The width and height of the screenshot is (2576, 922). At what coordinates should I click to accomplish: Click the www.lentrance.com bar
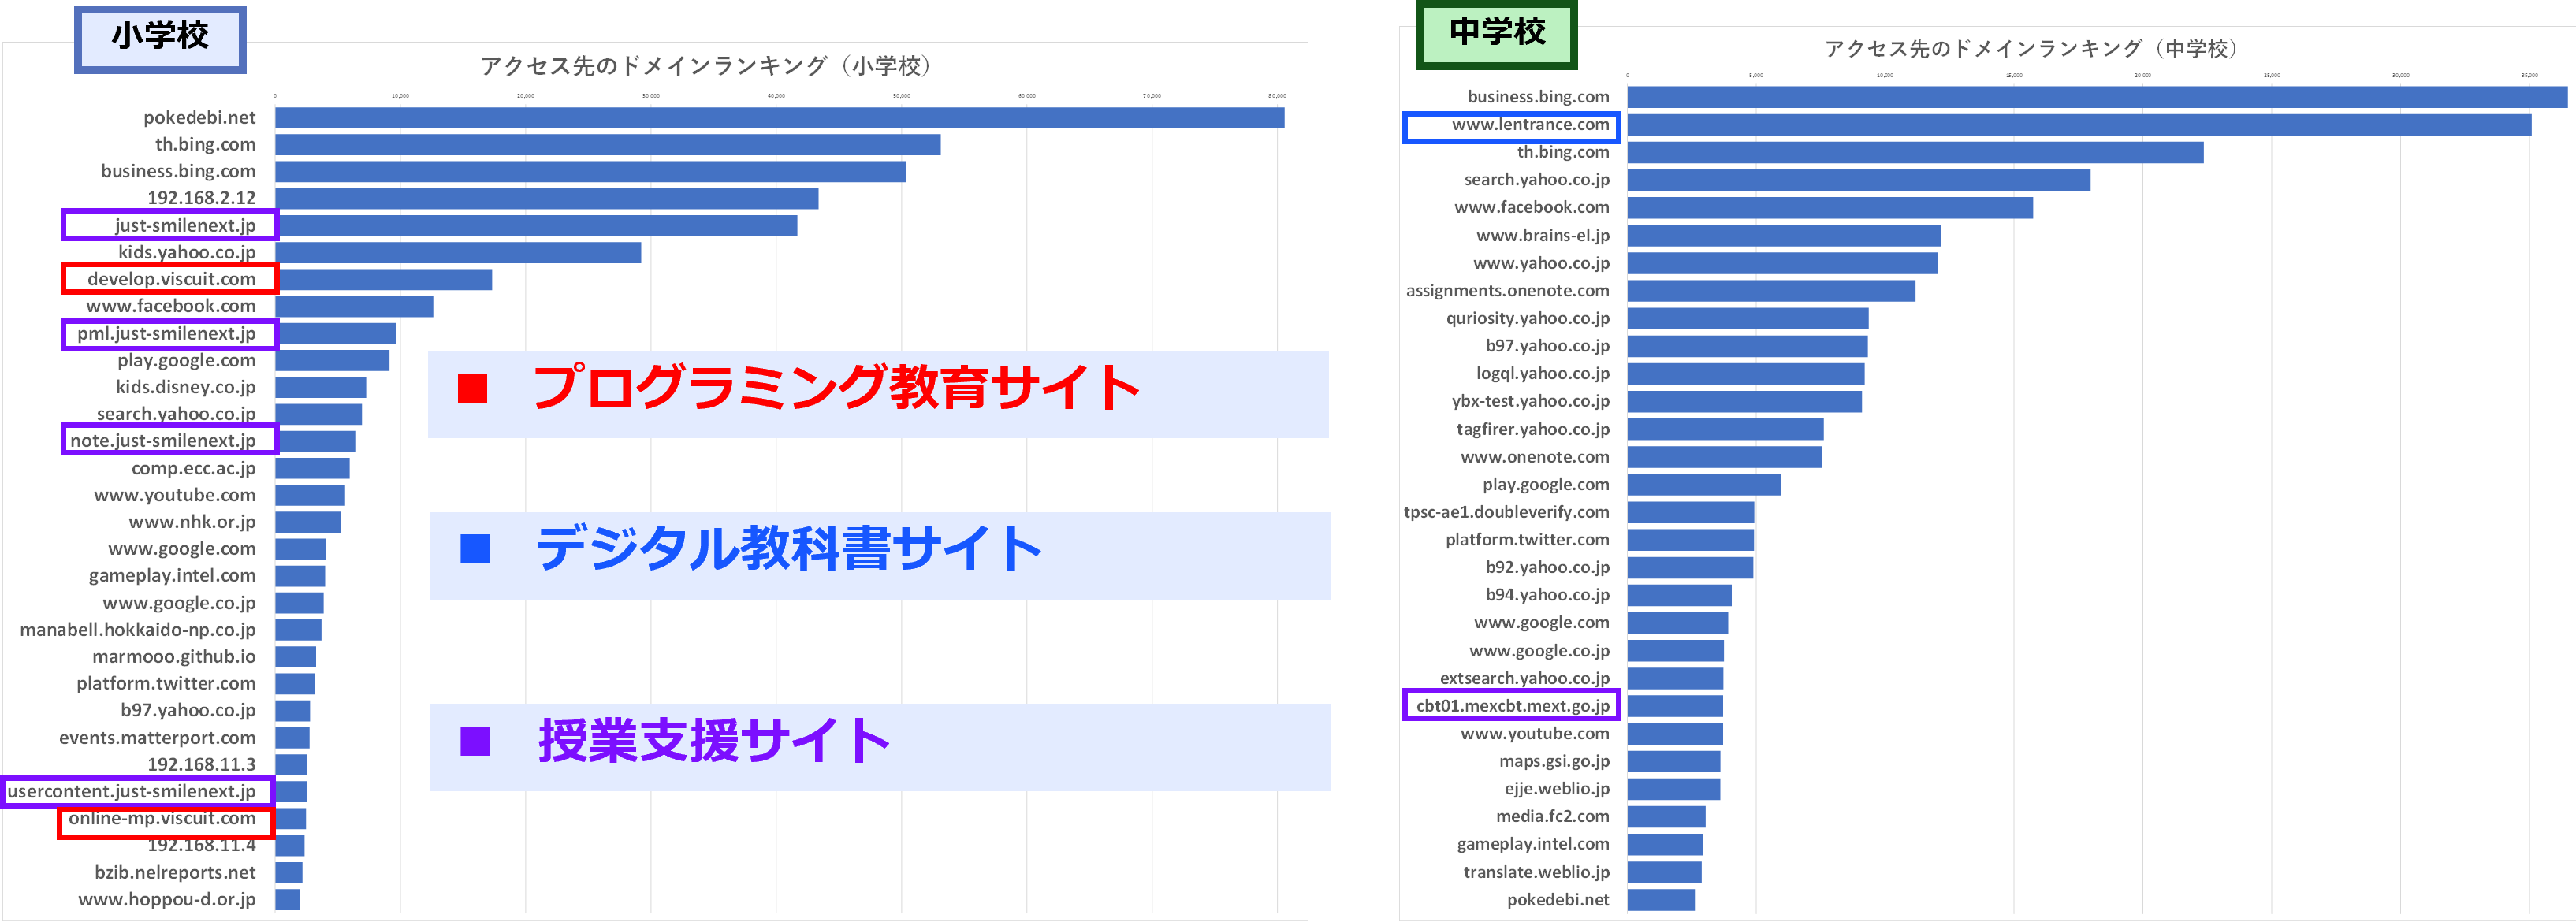(2079, 125)
